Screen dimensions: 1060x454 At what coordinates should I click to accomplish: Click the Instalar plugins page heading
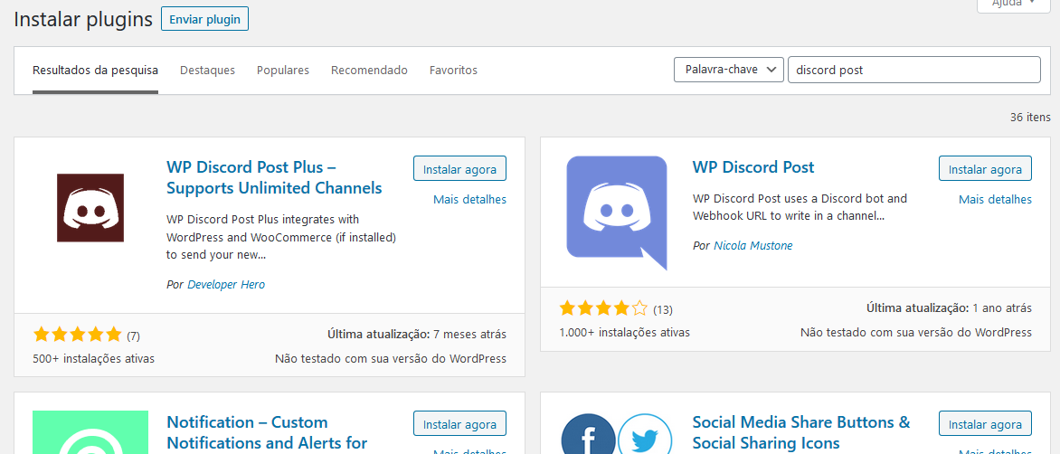83,20
